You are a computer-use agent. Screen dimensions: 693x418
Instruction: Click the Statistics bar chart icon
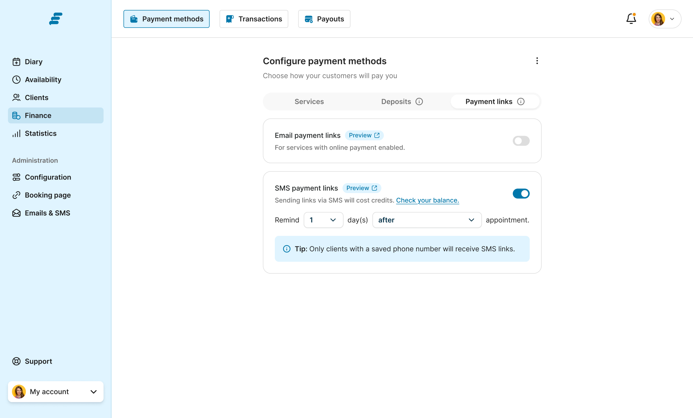pos(16,133)
